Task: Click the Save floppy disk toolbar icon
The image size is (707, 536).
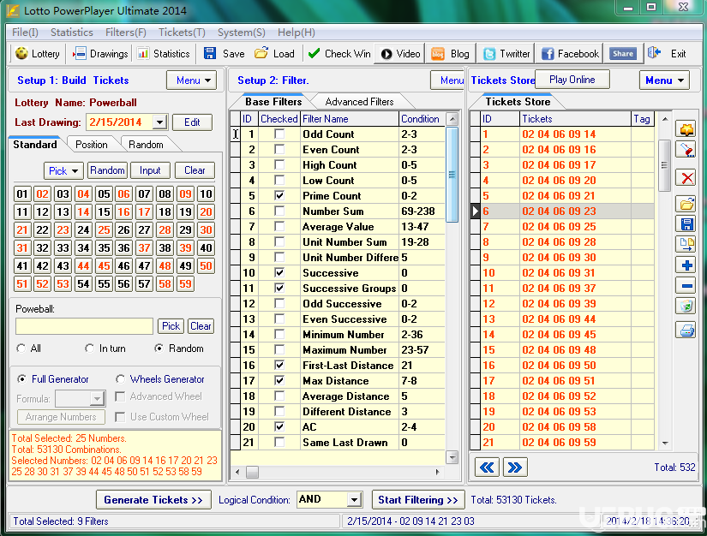Action: pyautogui.click(x=210, y=54)
